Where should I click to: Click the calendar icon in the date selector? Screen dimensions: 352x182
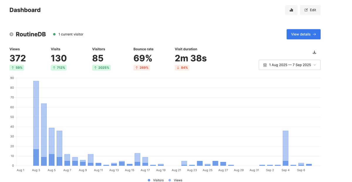tap(264, 65)
